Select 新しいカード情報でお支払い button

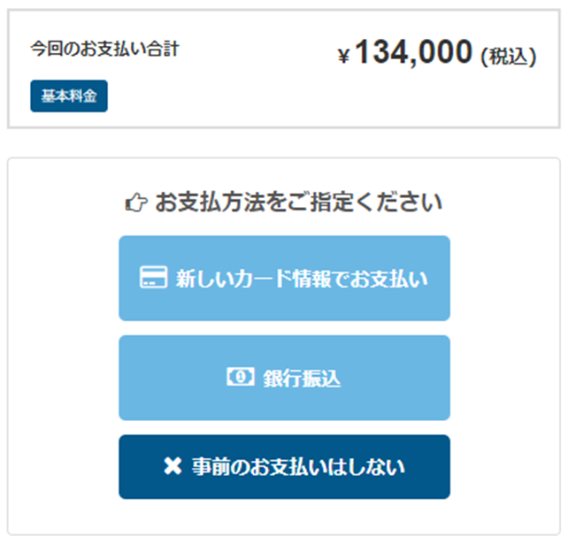pyautogui.click(x=285, y=278)
